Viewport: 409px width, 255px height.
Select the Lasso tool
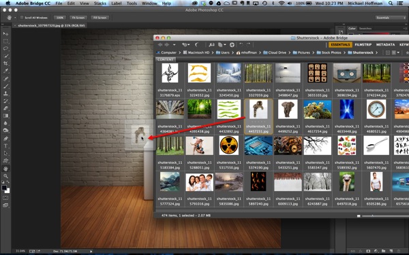[x=5, y=48]
